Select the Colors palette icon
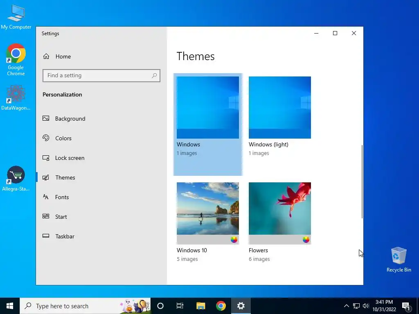This screenshot has height=314, width=419. coord(46,138)
